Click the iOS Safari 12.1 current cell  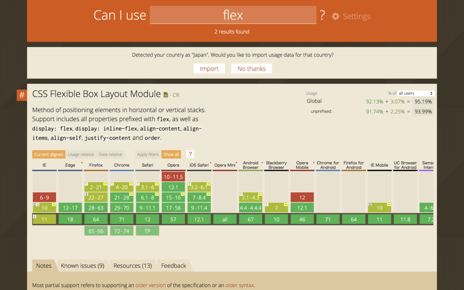click(199, 219)
